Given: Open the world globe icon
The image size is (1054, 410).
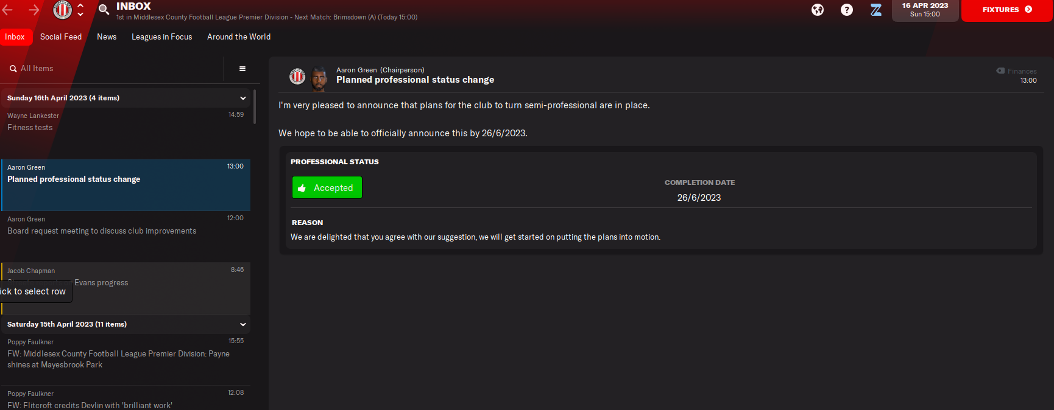Looking at the screenshot, I should (x=818, y=10).
